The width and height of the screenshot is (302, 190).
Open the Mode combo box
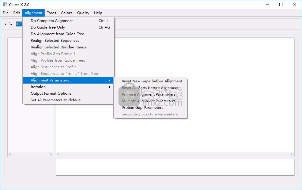point(19,24)
